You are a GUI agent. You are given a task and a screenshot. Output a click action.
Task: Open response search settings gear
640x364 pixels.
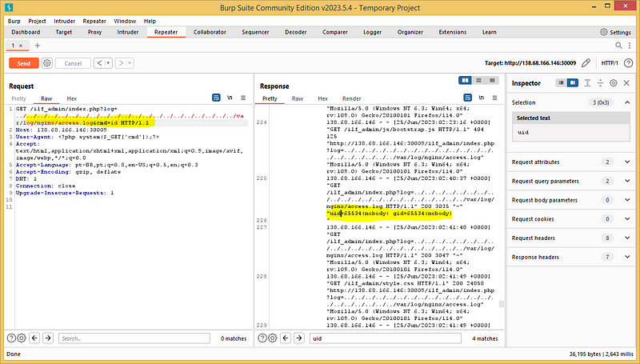coord(273,338)
